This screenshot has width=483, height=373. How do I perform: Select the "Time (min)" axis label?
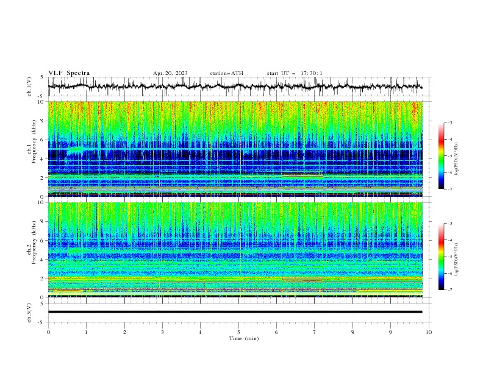tap(244, 338)
